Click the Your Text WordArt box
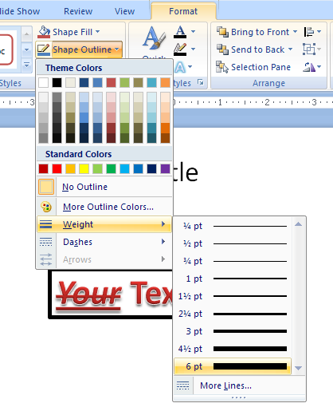The width and height of the screenshot is (333, 419). [x=111, y=294]
